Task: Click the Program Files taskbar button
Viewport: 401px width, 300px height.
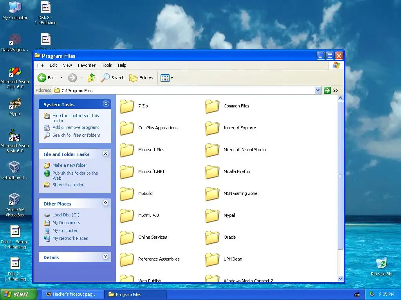Action: tap(135, 295)
